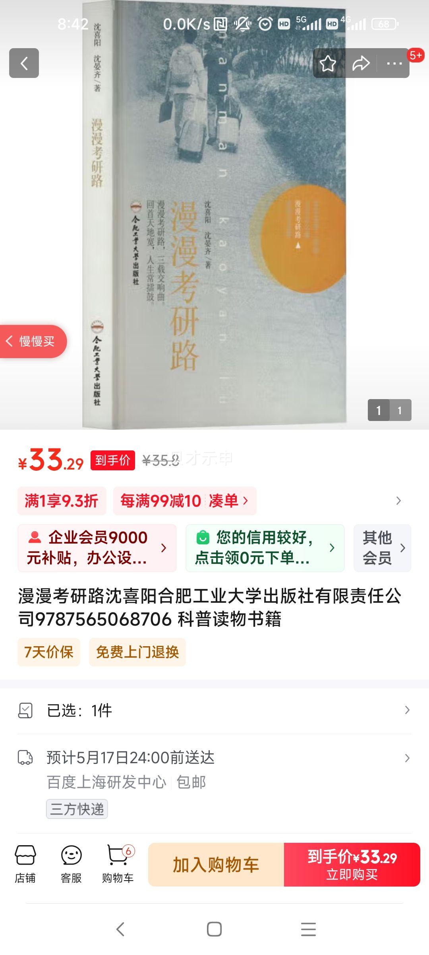The image size is (429, 955).
Task: Tap the back arrow button
Action: pos(24,63)
